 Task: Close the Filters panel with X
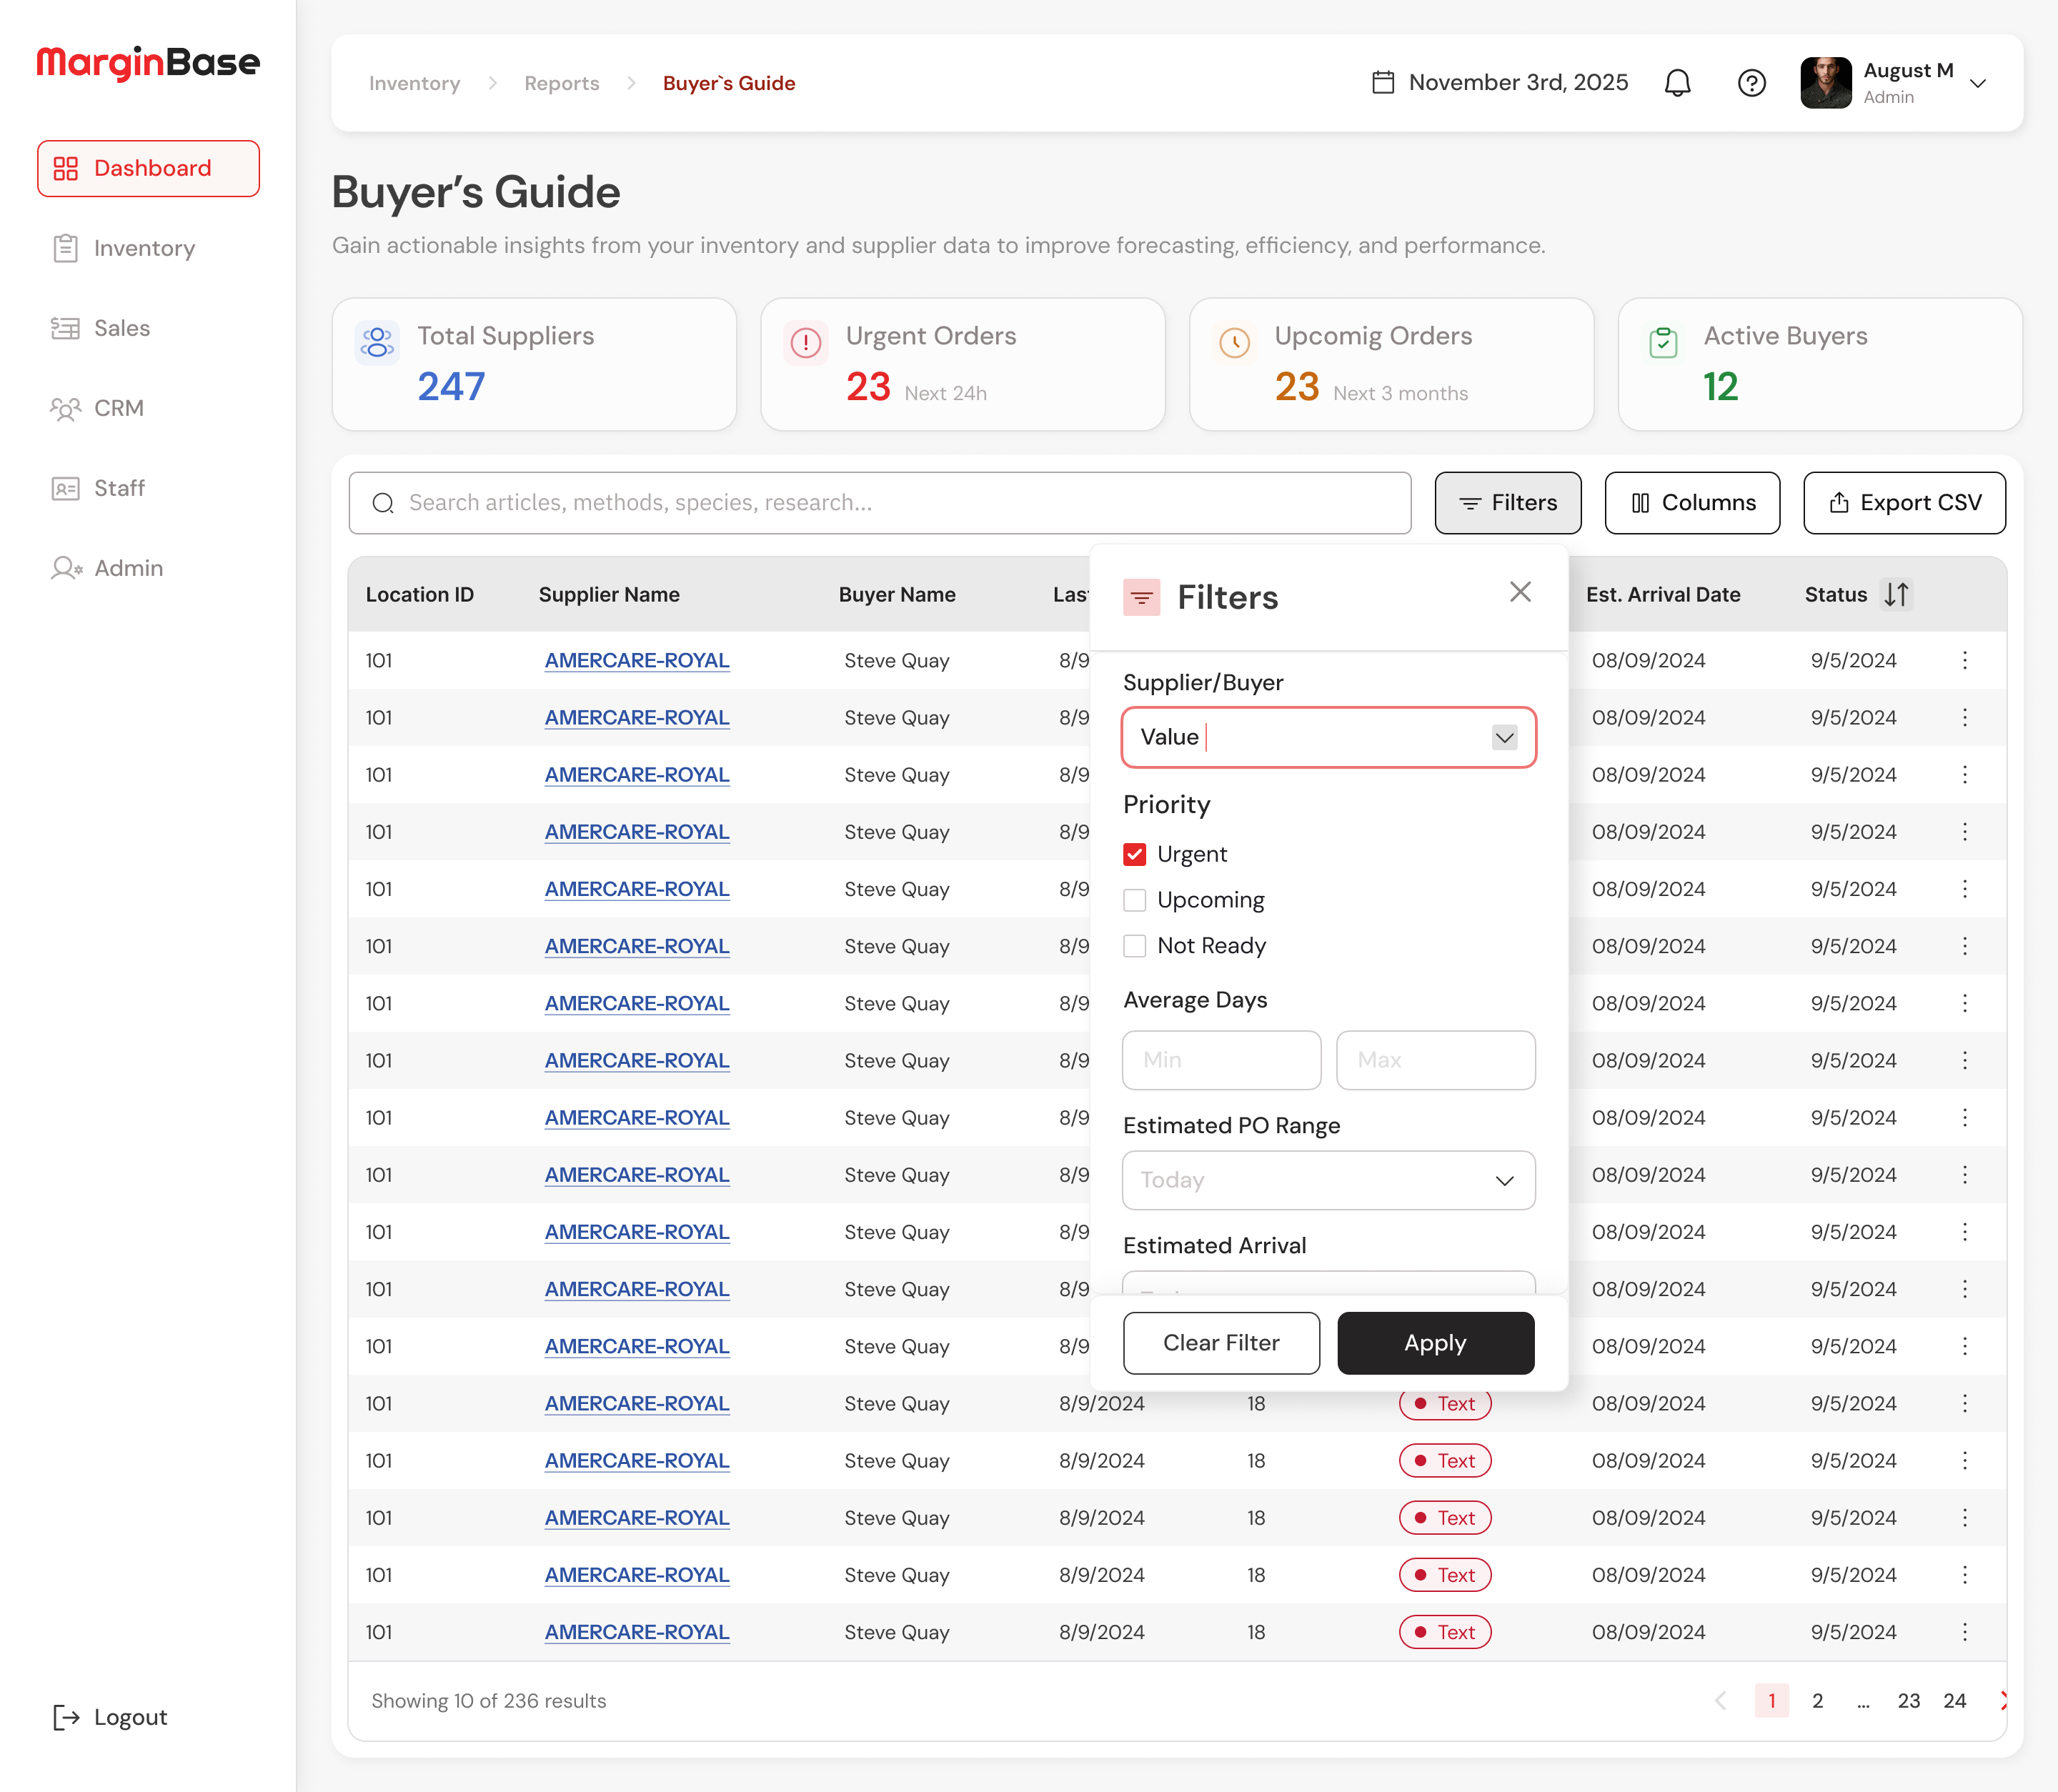[1520, 592]
